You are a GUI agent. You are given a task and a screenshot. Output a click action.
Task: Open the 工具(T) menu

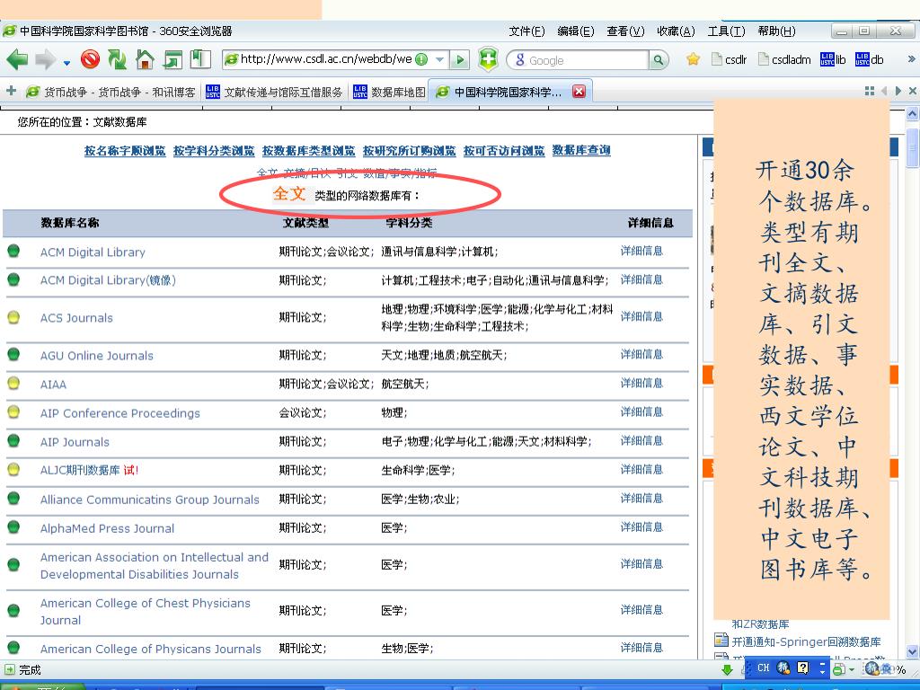[726, 31]
